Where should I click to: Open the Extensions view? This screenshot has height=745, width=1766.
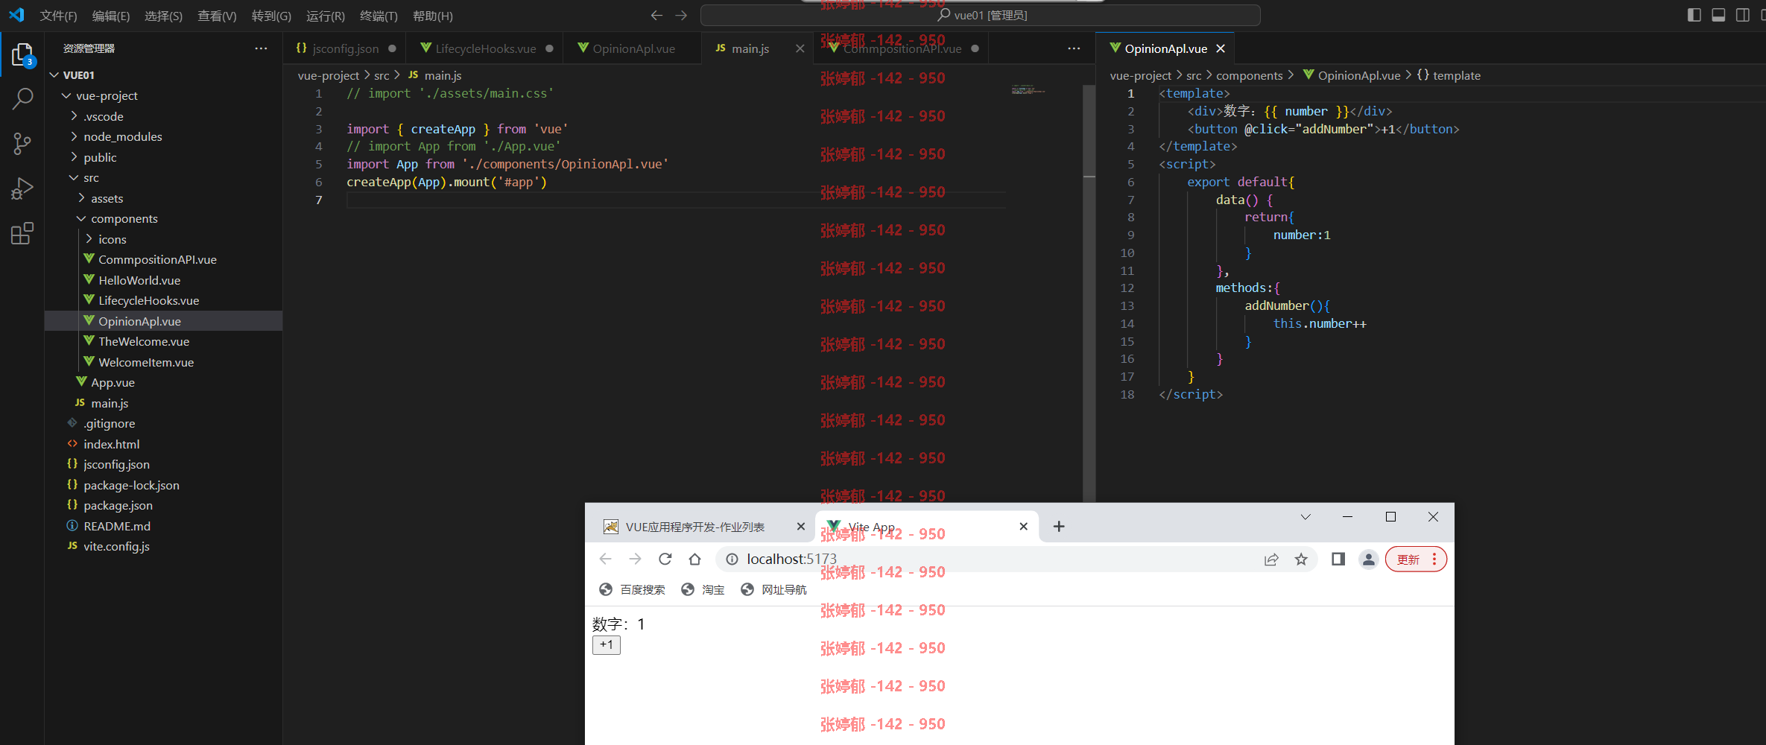[x=22, y=234]
